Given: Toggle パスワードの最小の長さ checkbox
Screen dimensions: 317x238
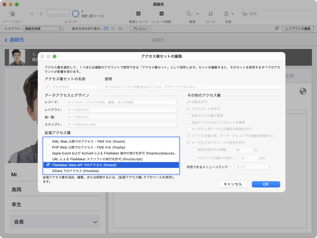Looking at the screenshot, I should tap(194, 158).
